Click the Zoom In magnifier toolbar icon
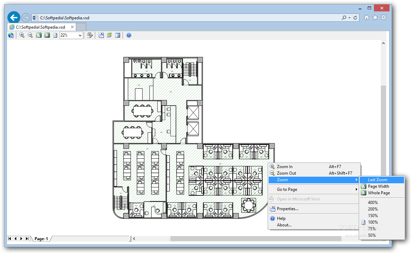This screenshot has height=254, width=412. [22, 35]
